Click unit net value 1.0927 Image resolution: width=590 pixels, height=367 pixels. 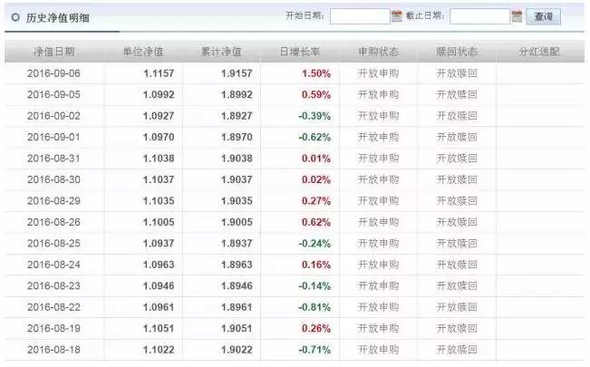pyautogui.click(x=159, y=116)
